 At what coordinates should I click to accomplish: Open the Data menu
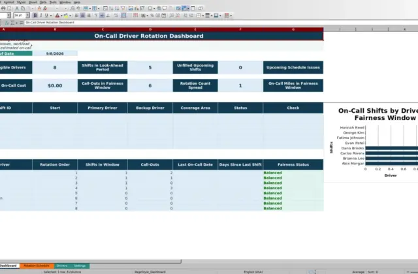(43, 2)
